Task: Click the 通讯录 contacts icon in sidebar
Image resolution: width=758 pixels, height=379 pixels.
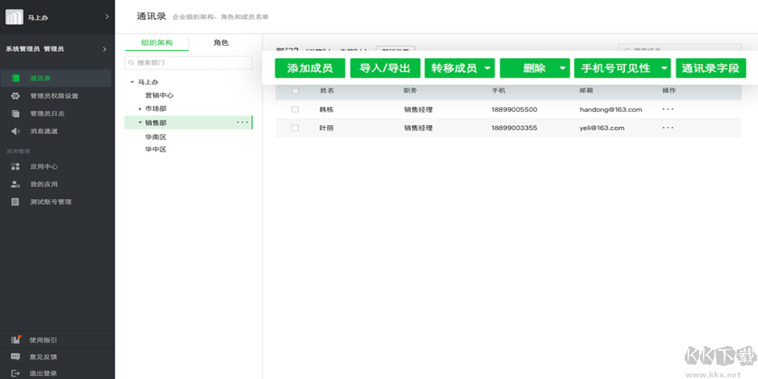Action: coord(16,78)
